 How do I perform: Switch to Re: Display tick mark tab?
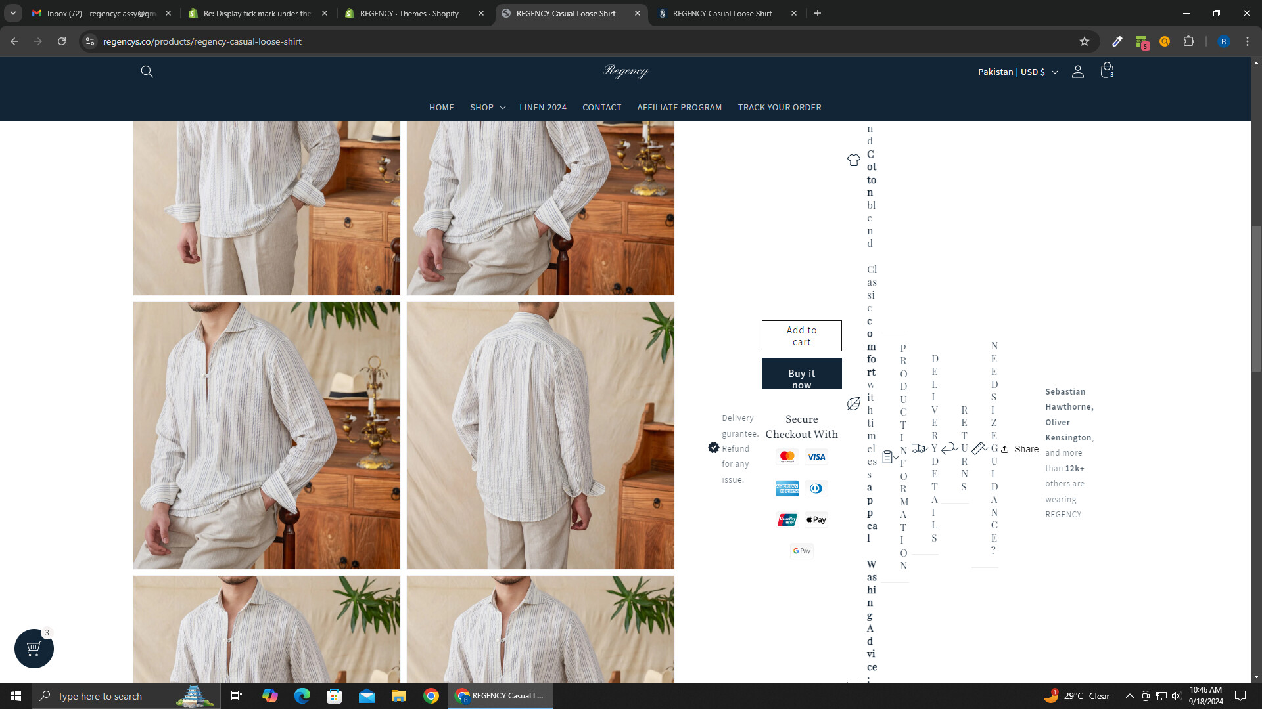tap(258, 13)
